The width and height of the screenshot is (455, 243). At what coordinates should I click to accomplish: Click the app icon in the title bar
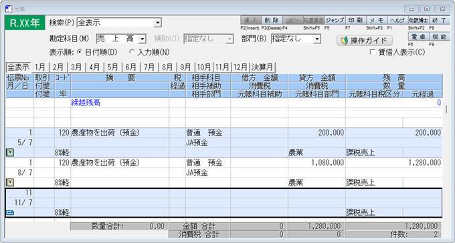tap(9, 9)
